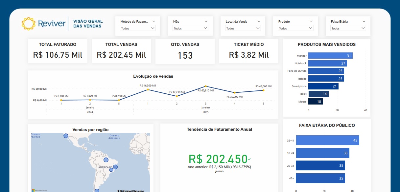Open the Faixa Etária filter dropdown
The height and width of the screenshot is (192, 400).
(348, 29)
